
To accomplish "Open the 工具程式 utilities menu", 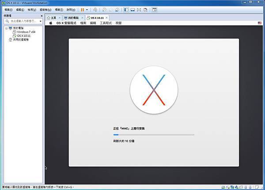I will click(x=106, y=23).
